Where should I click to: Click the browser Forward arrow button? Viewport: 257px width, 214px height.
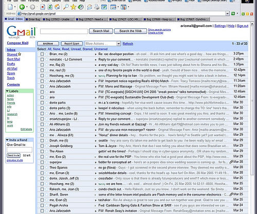pyautogui.click(x=32, y=7)
